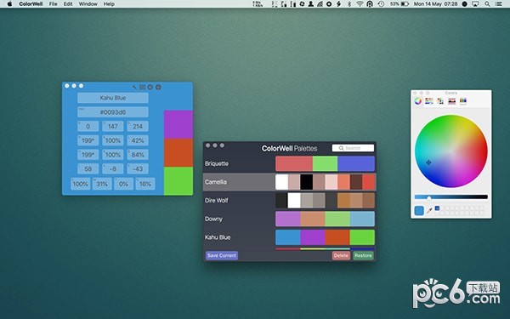Open the AirPlay display menu icon
The height and width of the screenshot is (319, 510).
tap(475, 4)
